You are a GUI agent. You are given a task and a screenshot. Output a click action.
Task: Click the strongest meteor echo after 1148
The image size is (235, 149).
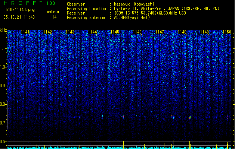coord(190,117)
